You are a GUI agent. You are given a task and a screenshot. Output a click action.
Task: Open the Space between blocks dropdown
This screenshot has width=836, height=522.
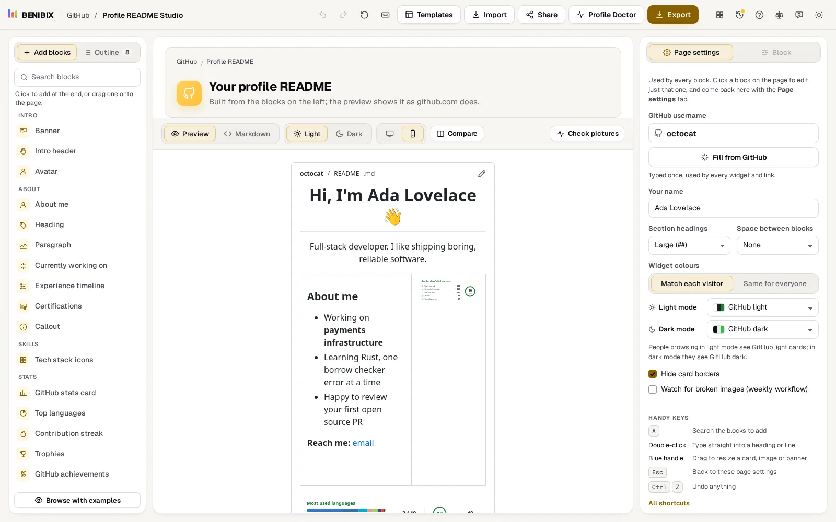pyautogui.click(x=777, y=245)
